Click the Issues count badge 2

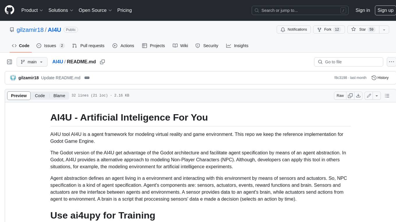click(62, 46)
